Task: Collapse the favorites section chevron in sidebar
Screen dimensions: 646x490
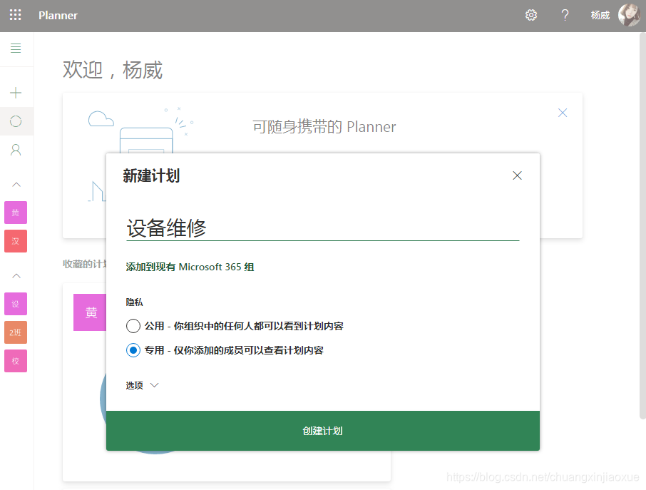Action: tap(16, 185)
